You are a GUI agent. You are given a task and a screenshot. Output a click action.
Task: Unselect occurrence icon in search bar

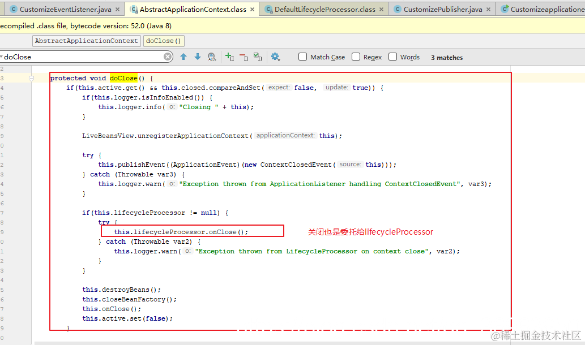[x=244, y=57]
